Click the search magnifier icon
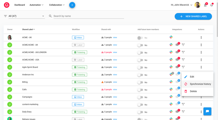218x120 pixels. tap(50, 16)
